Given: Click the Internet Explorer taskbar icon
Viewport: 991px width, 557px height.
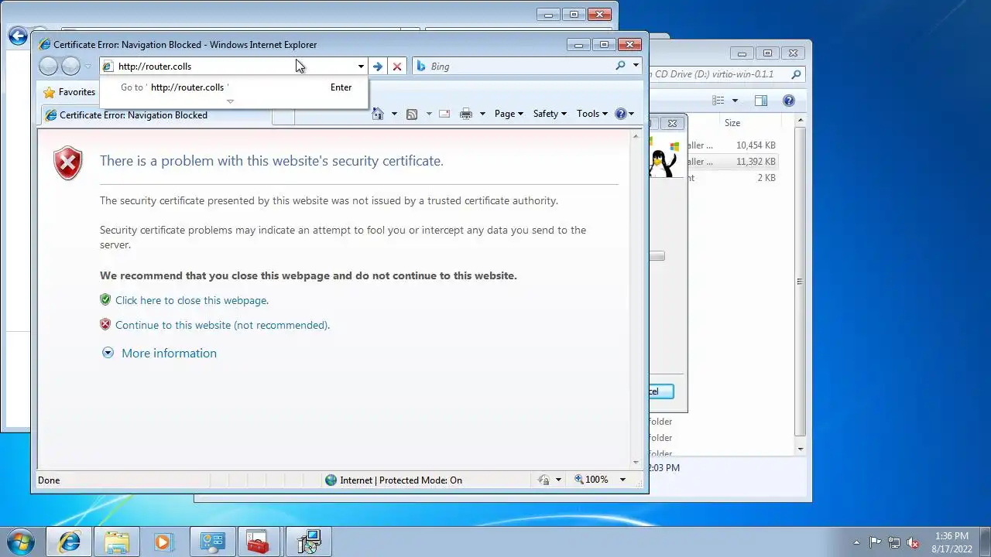Looking at the screenshot, I should click(70, 542).
